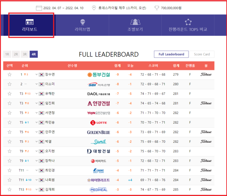This screenshot has height=196, width=227.
Task: Click the location pin icon
Action: click(94, 8)
